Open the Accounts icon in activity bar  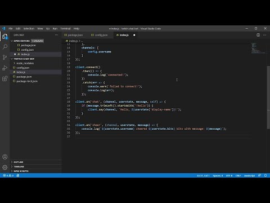tap(5, 157)
